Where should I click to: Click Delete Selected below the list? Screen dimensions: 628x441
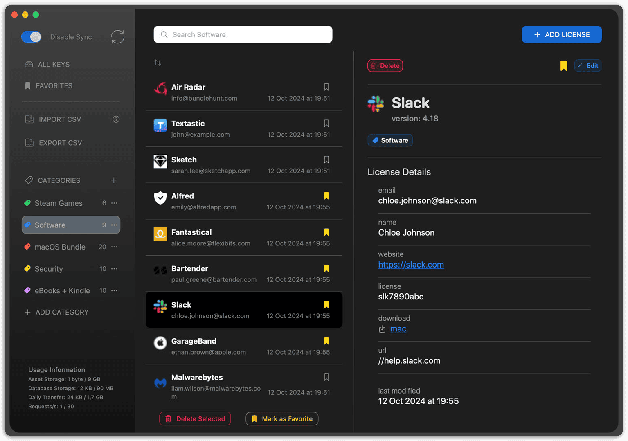click(195, 419)
